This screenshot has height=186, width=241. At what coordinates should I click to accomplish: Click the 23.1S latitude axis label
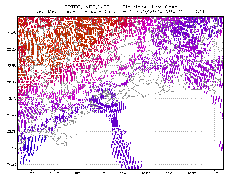point(11,99)
